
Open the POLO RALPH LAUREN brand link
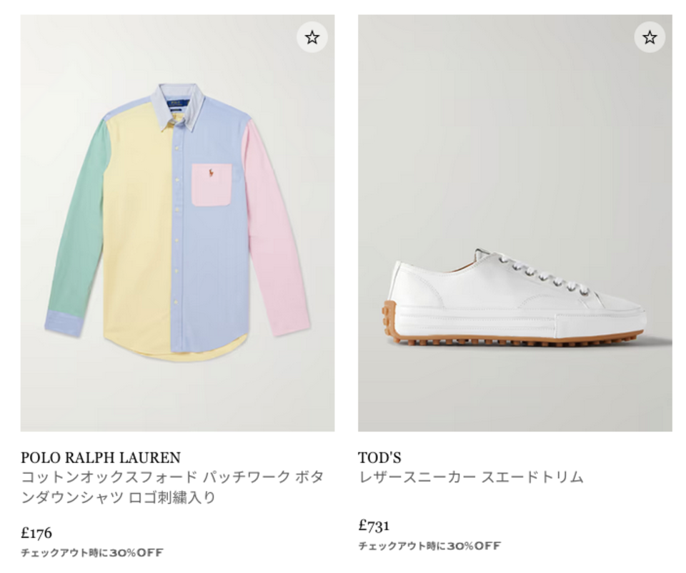pyautogui.click(x=101, y=457)
